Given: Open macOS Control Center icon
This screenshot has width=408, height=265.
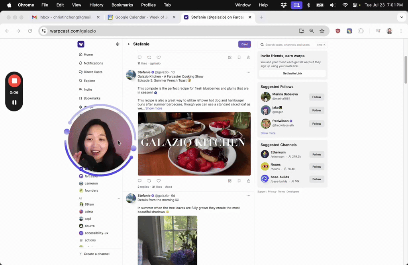Looking at the screenshot, I should [355, 5].
